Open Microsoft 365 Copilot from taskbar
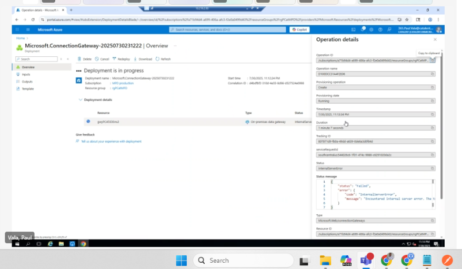Image resolution: width=462 pixels, height=269 pixels. coord(346,261)
